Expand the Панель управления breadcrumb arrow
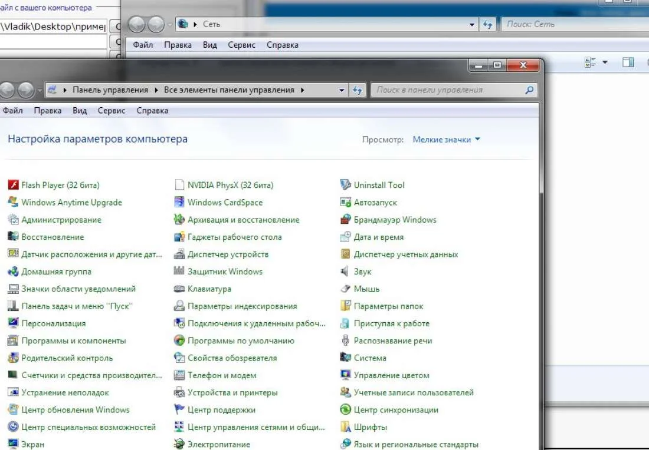The width and height of the screenshot is (649, 450). click(x=156, y=90)
